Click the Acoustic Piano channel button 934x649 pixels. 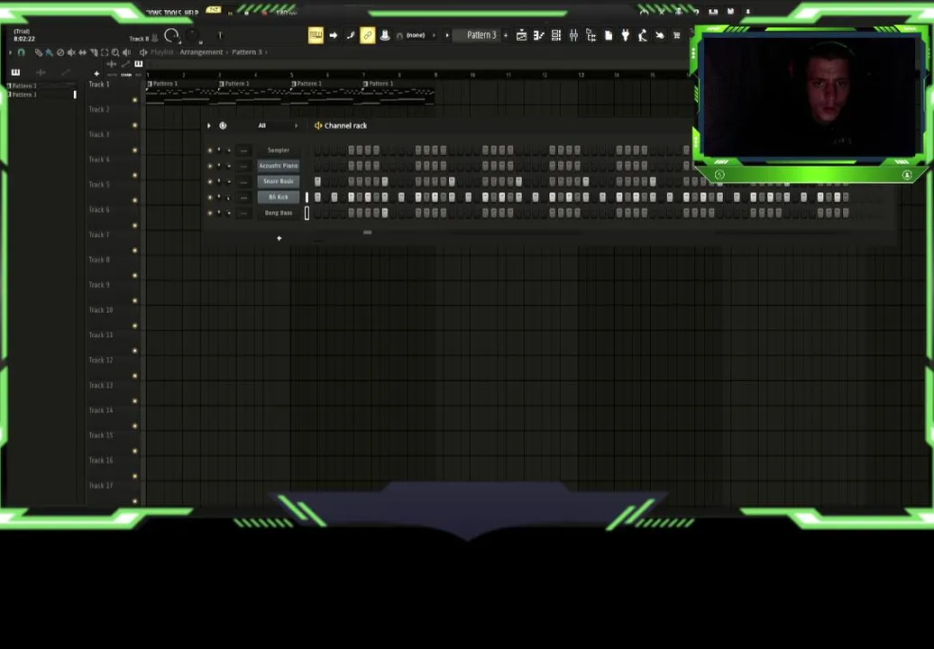[x=279, y=166]
